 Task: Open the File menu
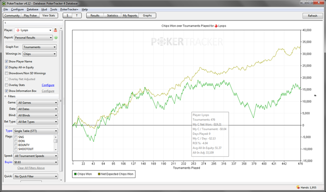6,10
